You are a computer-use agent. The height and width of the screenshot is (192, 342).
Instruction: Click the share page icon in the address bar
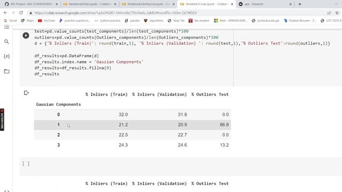click(329, 13)
